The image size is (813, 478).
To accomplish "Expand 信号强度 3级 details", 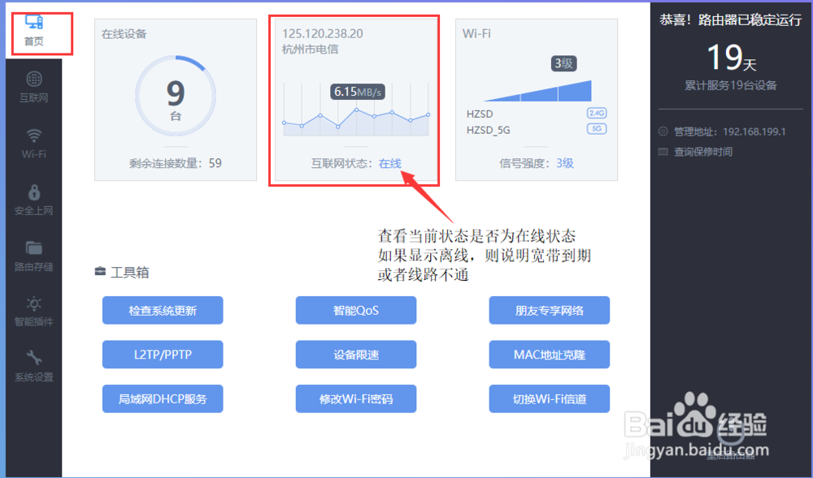I will point(537,162).
